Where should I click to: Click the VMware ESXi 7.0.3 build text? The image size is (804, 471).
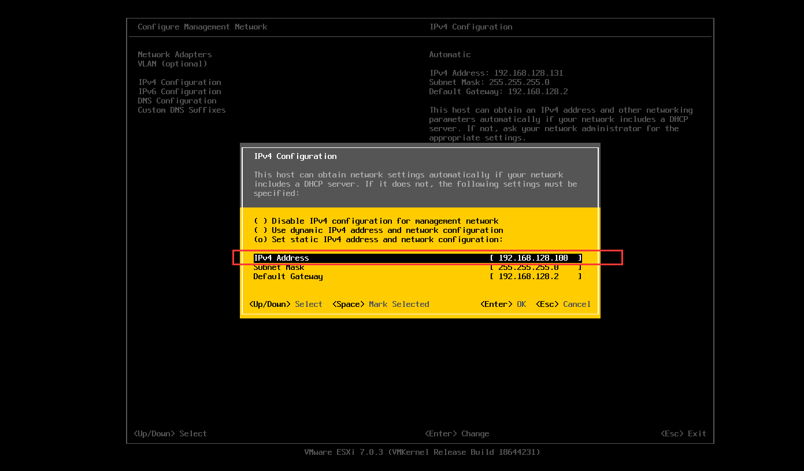pyautogui.click(x=423, y=452)
